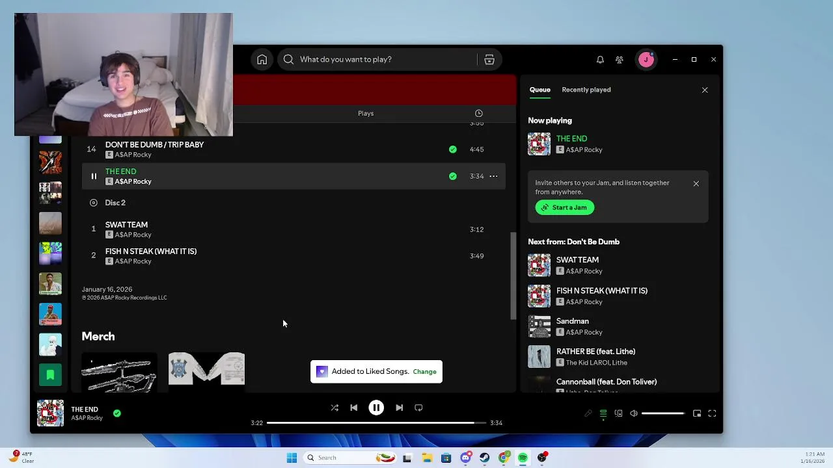Open File Explorer from the taskbar

tap(427, 458)
